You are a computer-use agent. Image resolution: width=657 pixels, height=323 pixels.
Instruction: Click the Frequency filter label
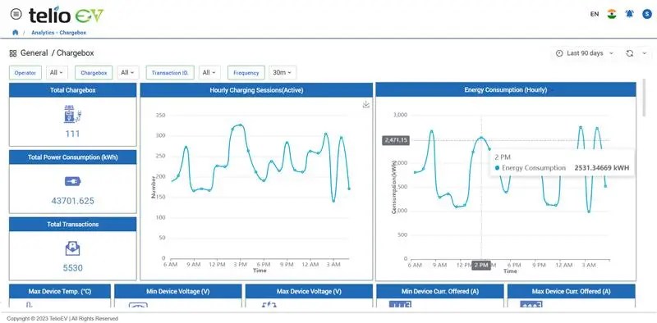pos(246,73)
